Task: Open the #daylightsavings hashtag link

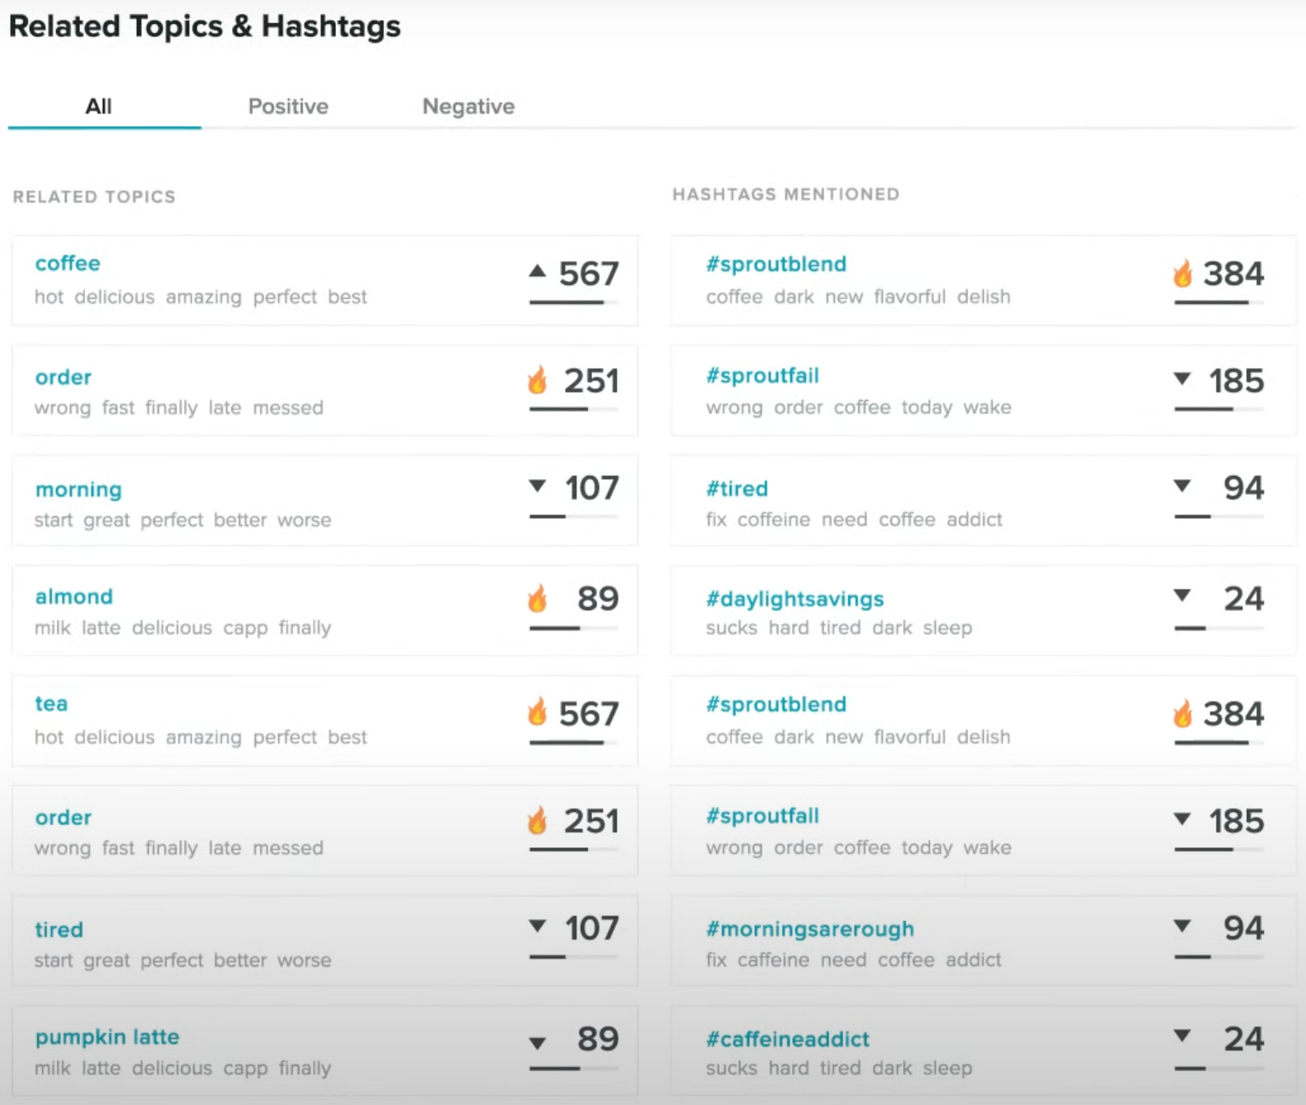Action: (794, 599)
